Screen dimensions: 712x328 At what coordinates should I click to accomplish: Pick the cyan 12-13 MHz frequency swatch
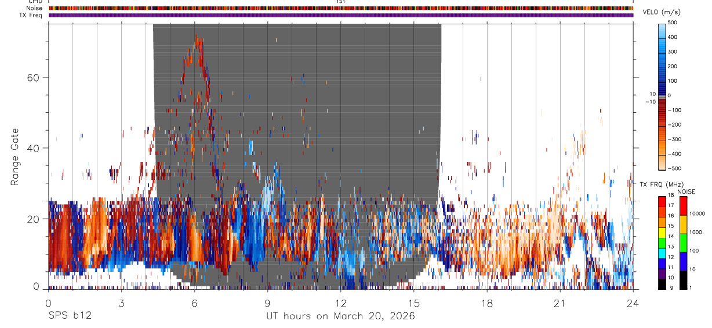tap(662, 253)
